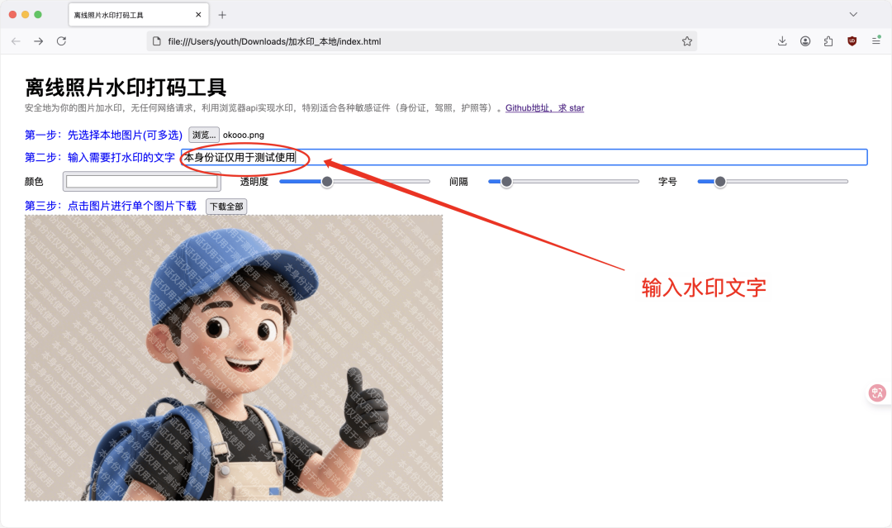Viewport: 892px width, 528px height.
Task: Click the forward navigation arrow
Action: (x=37, y=39)
